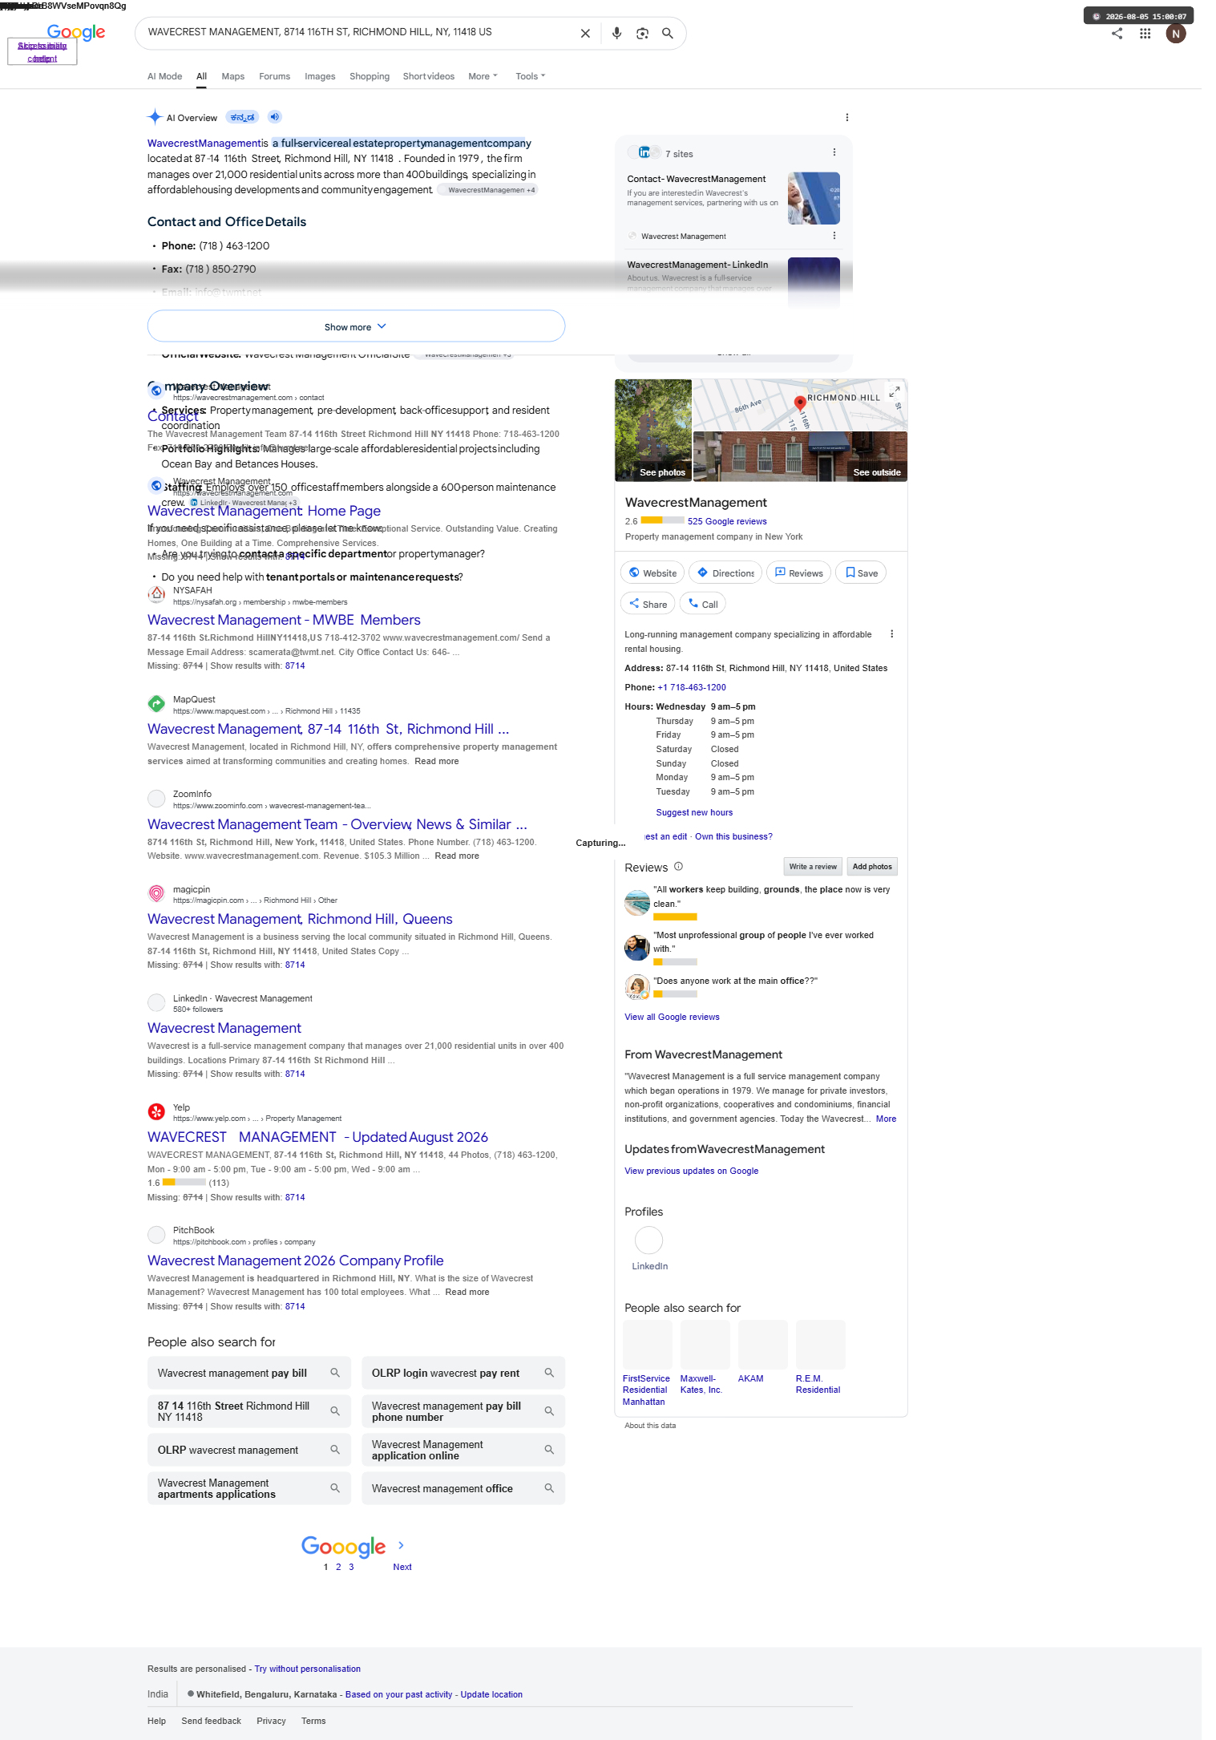Expand ZoomInfo snippet with Read more

click(x=457, y=856)
